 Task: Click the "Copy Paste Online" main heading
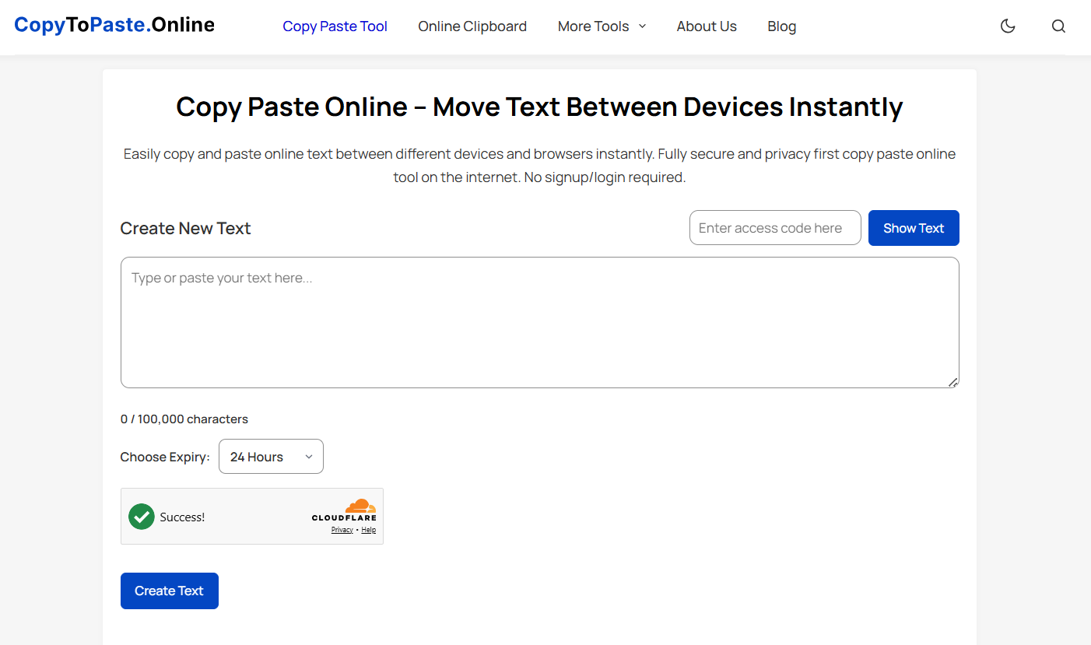(540, 107)
